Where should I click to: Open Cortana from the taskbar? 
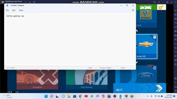(x=63, y=96)
